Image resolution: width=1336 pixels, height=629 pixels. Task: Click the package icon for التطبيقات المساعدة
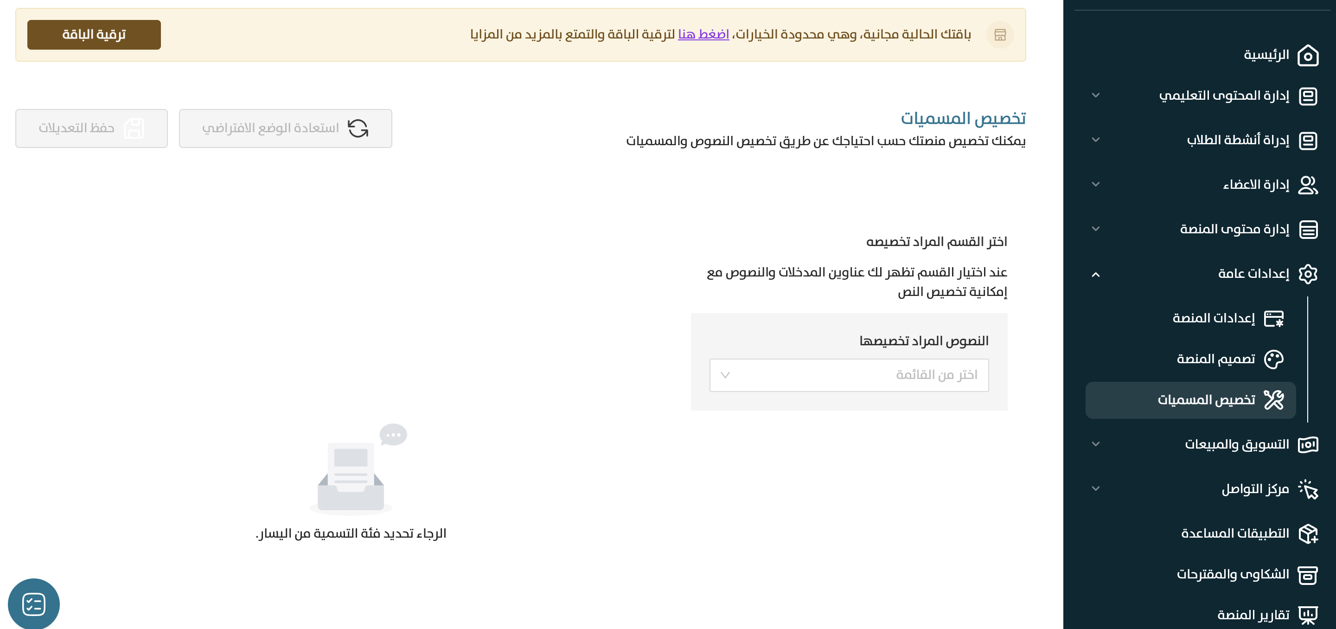pos(1307,533)
